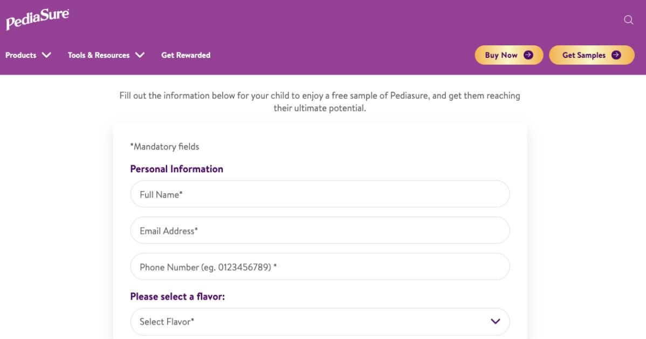646x339 pixels.
Task: Expand the flavor list using its chevron arrow
Action: 495,322
